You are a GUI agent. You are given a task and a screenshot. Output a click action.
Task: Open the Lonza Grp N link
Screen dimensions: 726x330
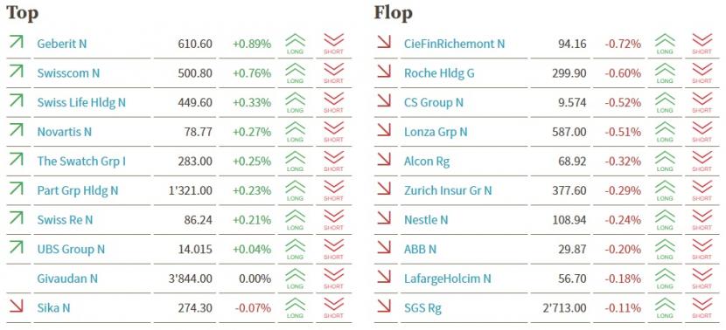436,132
